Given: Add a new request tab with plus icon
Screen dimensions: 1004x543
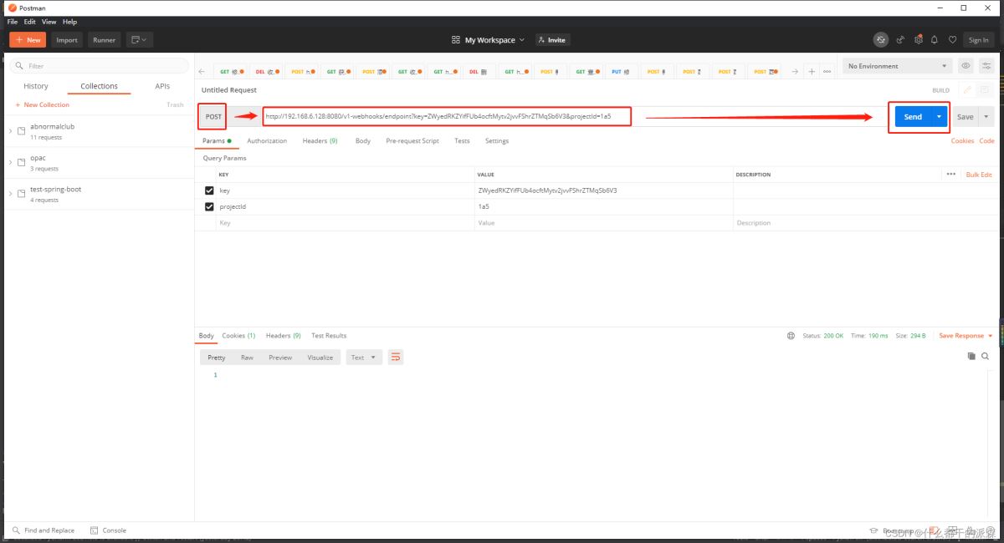Looking at the screenshot, I should point(812,72).
